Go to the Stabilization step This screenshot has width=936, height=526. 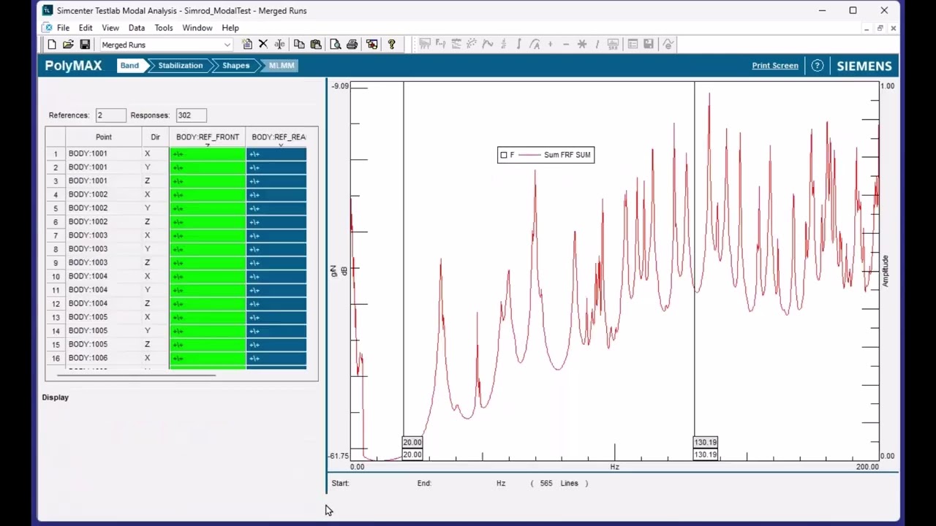[x=181, y=66]
